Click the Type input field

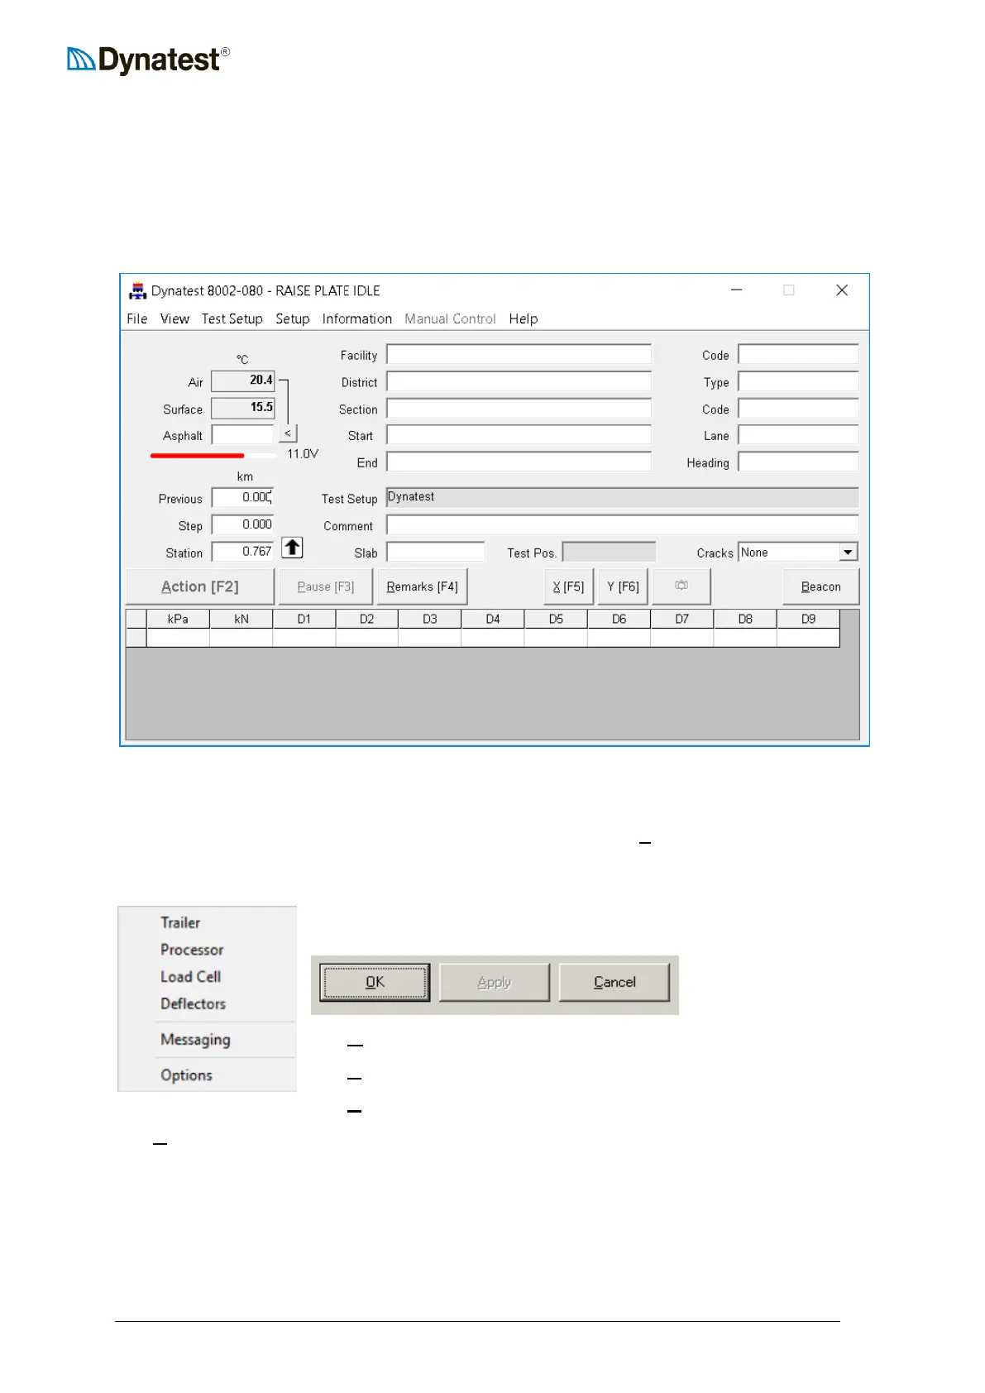coord(798,382)
